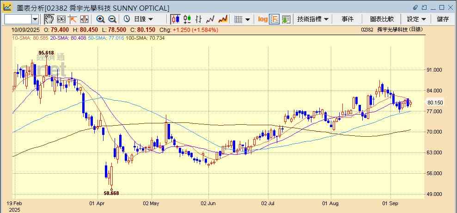Switch to hollow candle chart type
This screenshot has width=457, height=213.
coord(187,19)
